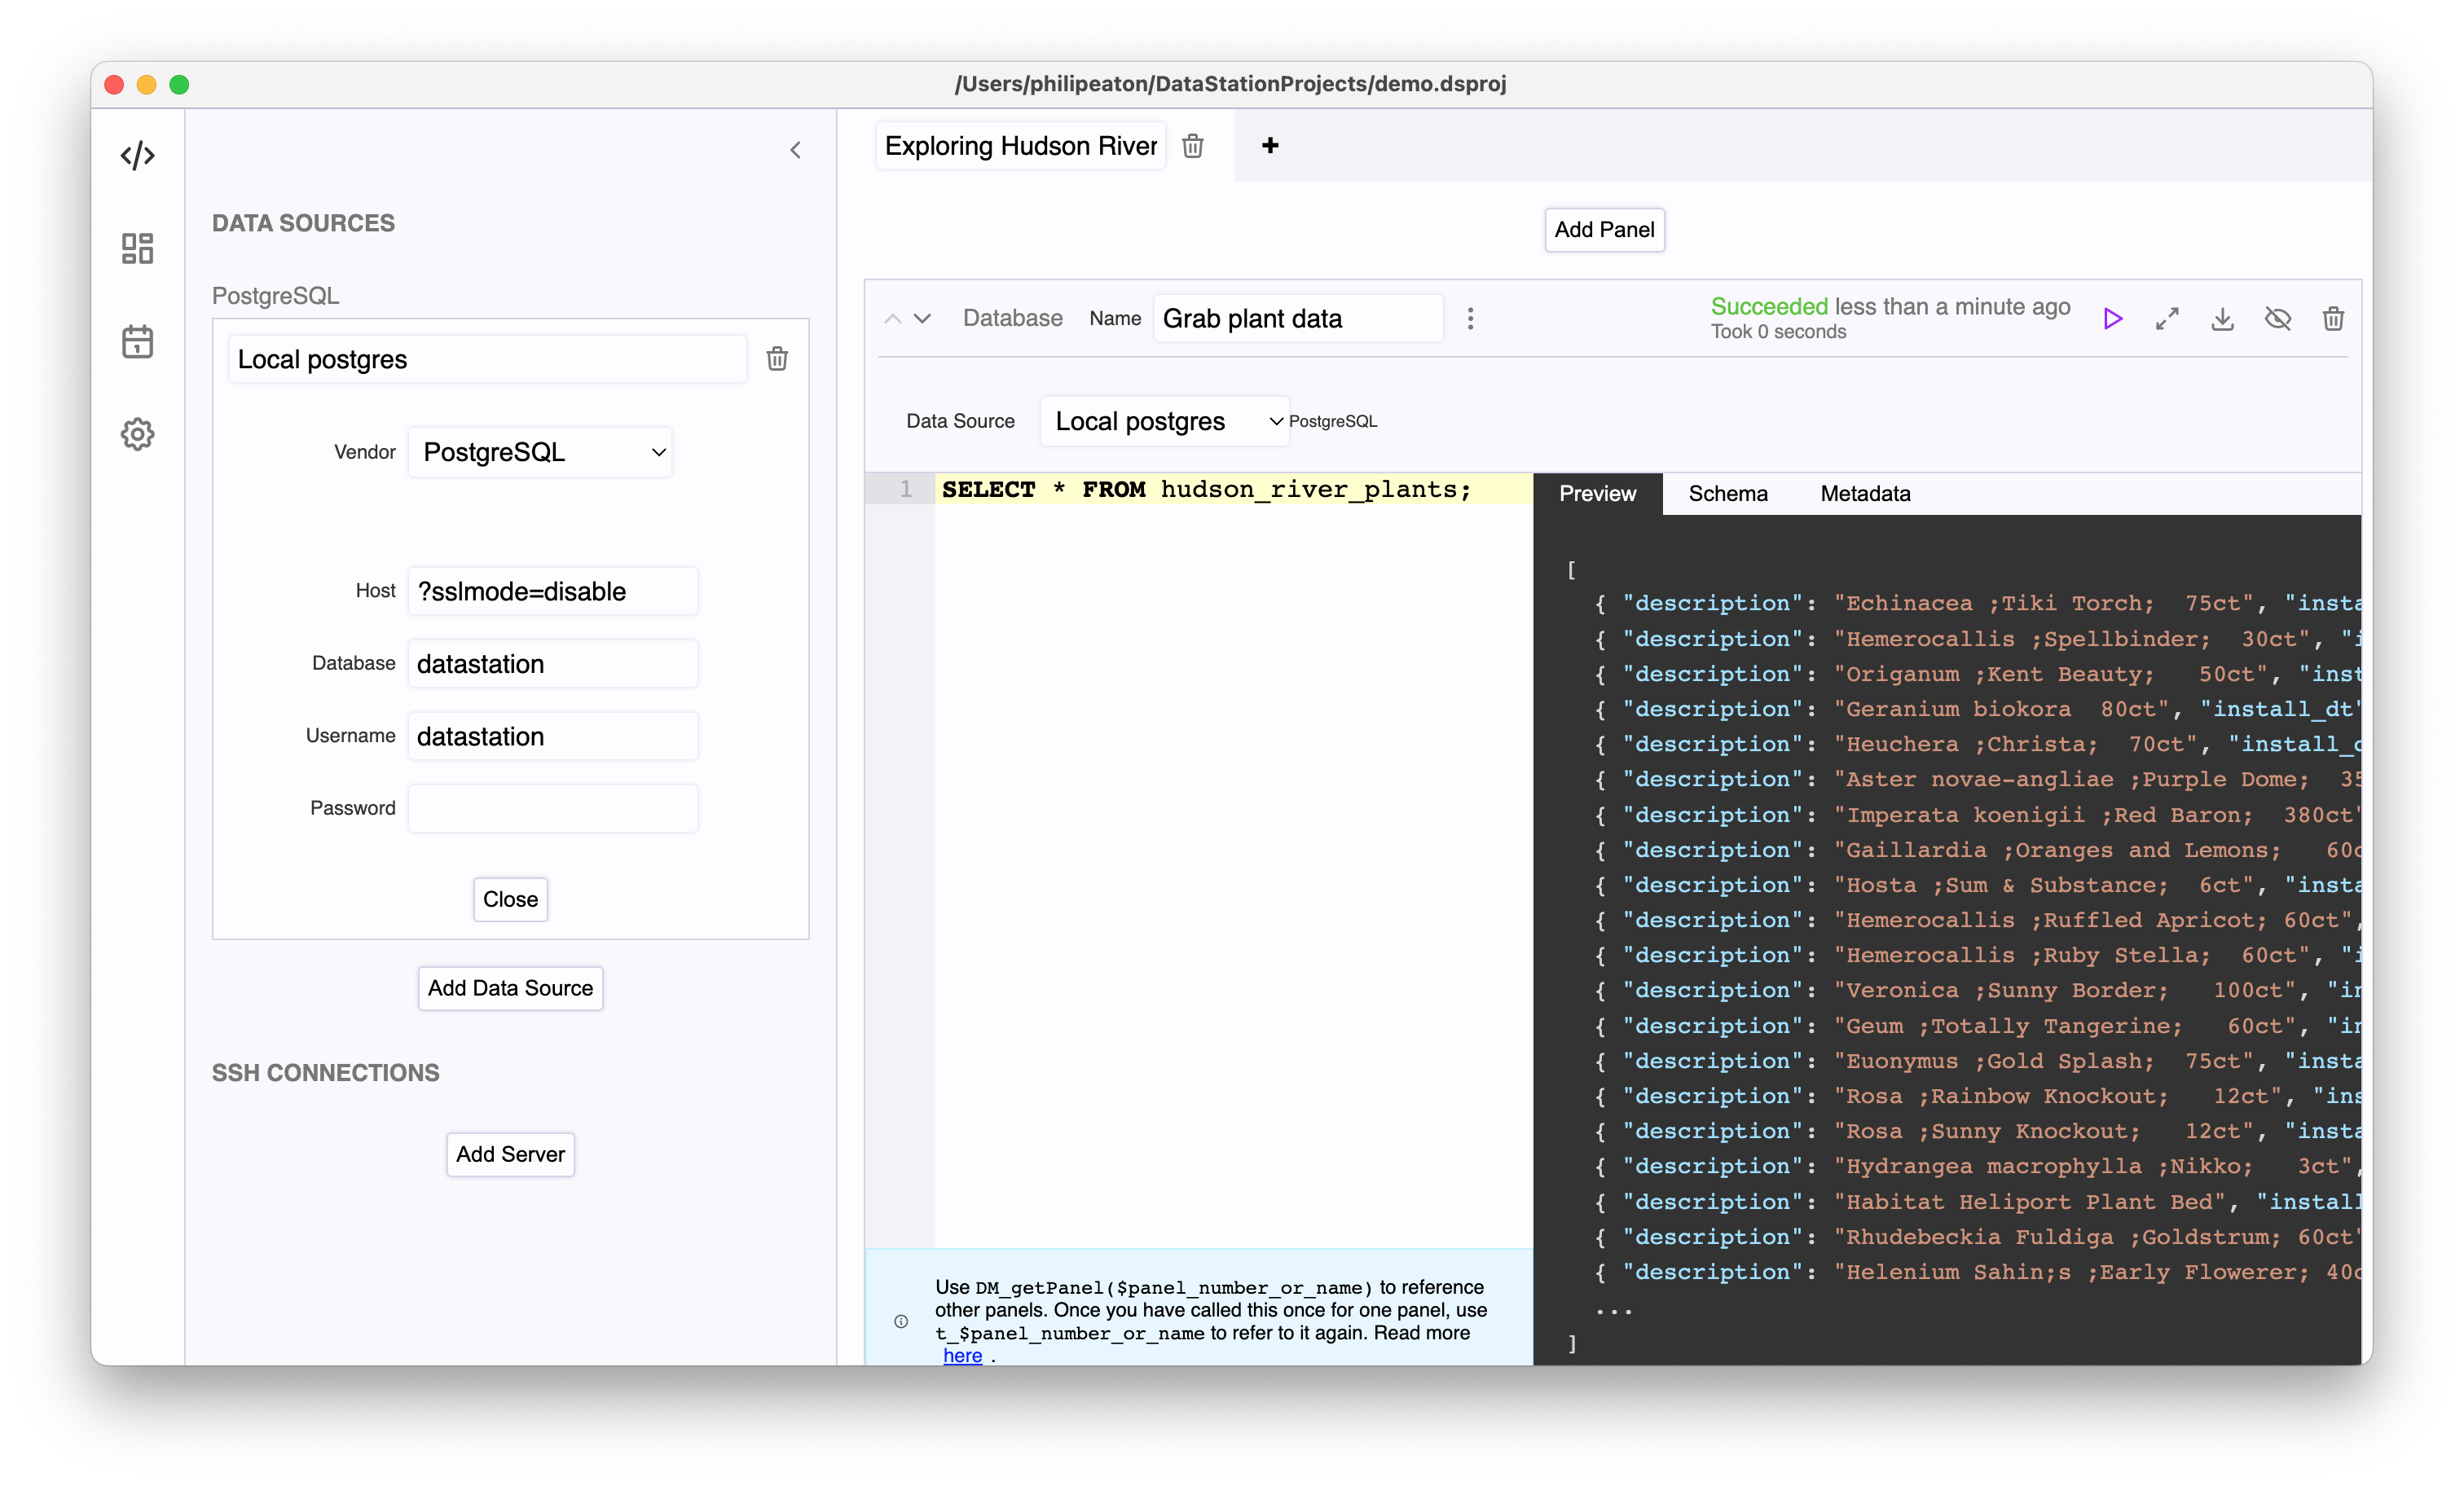This screenshot has width=2464, height=1486.
Task: Click the run/execute panel button
Action: point(2112,319)
